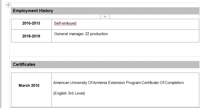The height and width of the screenshot is (108, 200).
Task: Select the 2018-2019 date cell
Action: coord(31,36)
